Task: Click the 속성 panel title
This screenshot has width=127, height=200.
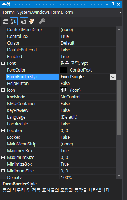Action: (6, 4)
